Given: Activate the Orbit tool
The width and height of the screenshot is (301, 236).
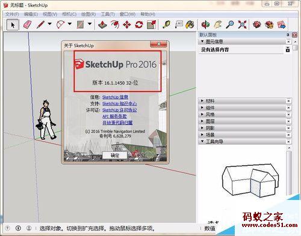Looking at the screenshot, I should click(x=205, y=25).
